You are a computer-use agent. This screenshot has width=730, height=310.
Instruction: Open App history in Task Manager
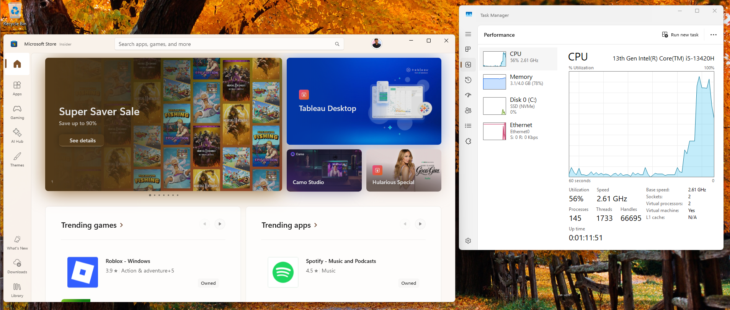468,80
